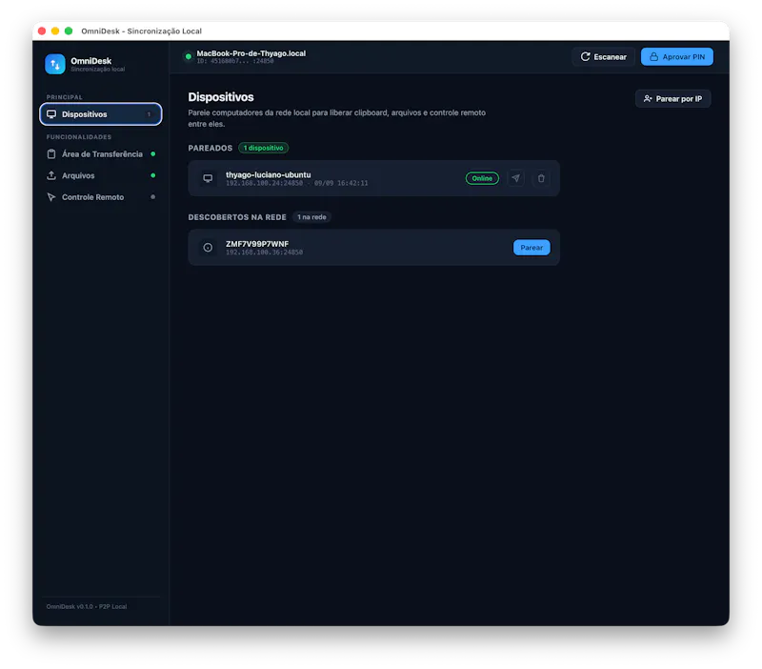Open Área de Transferência in sidebar
This screenshot has width=762, height=669.
pyautogui.click(x=101, y=154)
